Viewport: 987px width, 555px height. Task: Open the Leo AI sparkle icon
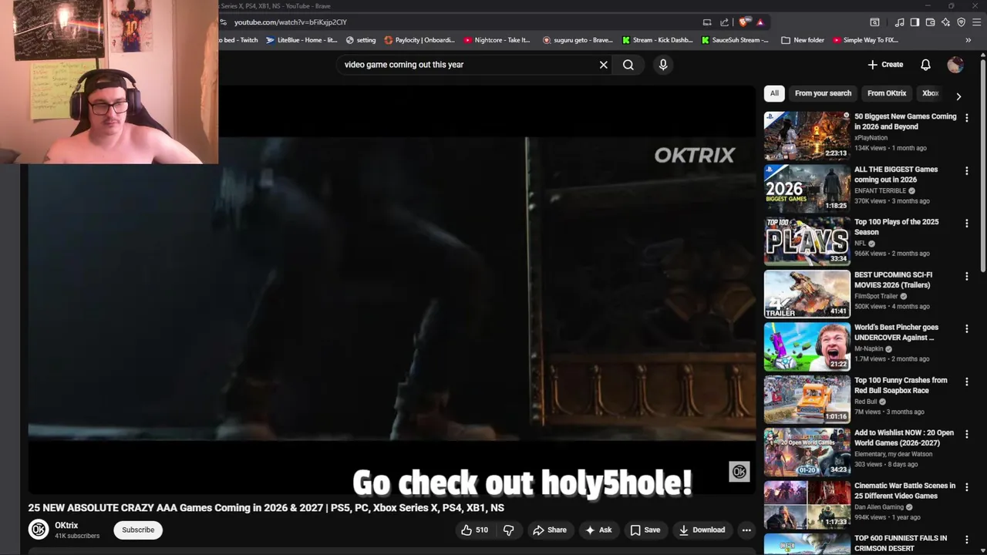pyautogui.click(x=945, y=22)
